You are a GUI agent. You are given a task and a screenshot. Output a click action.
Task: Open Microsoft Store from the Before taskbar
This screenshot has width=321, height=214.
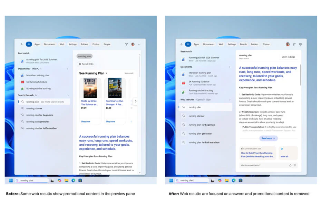(80, 181)
